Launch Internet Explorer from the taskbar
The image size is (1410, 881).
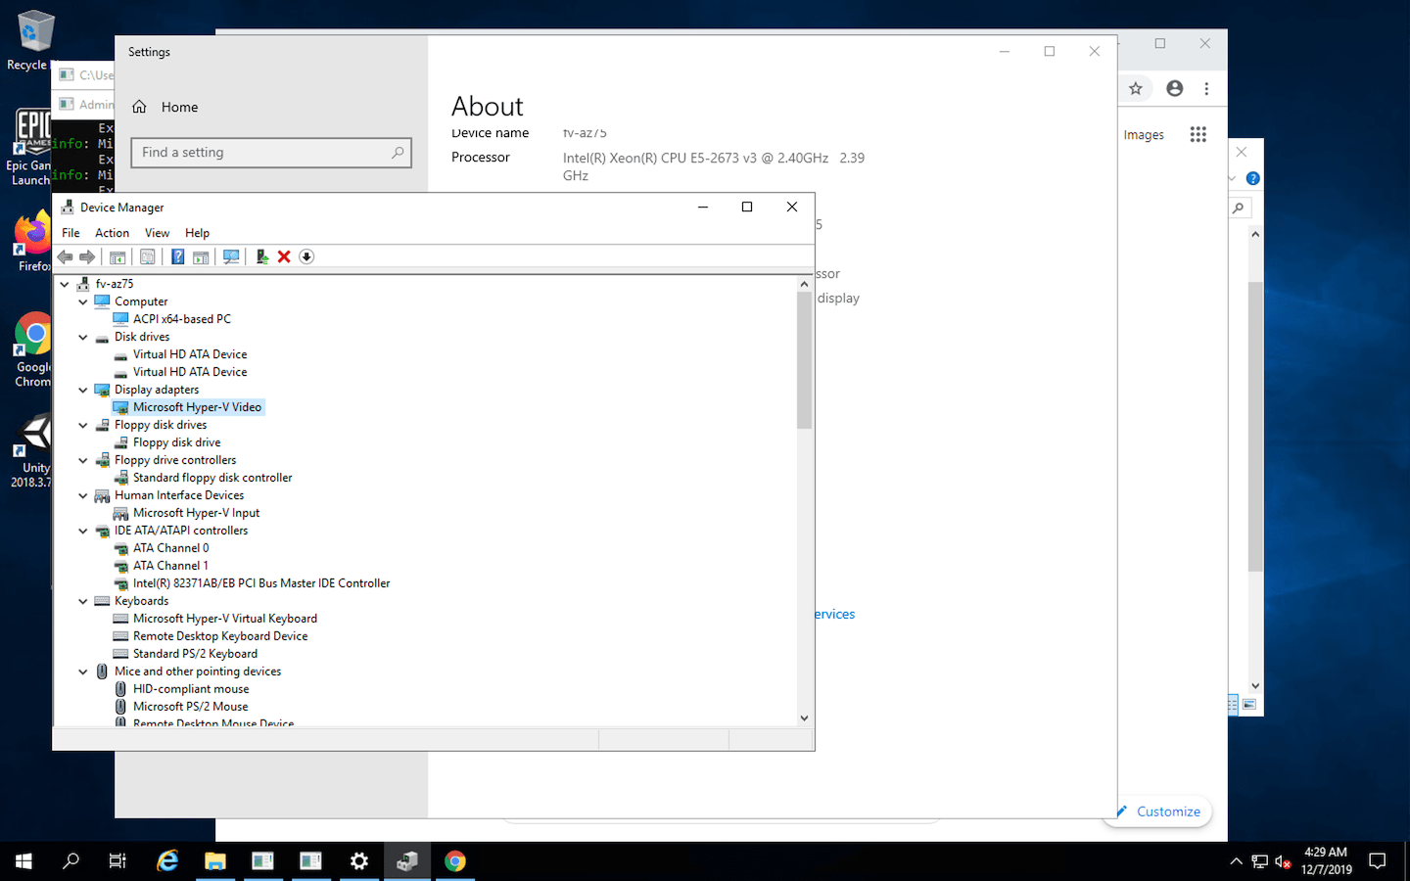pos(167,861)
